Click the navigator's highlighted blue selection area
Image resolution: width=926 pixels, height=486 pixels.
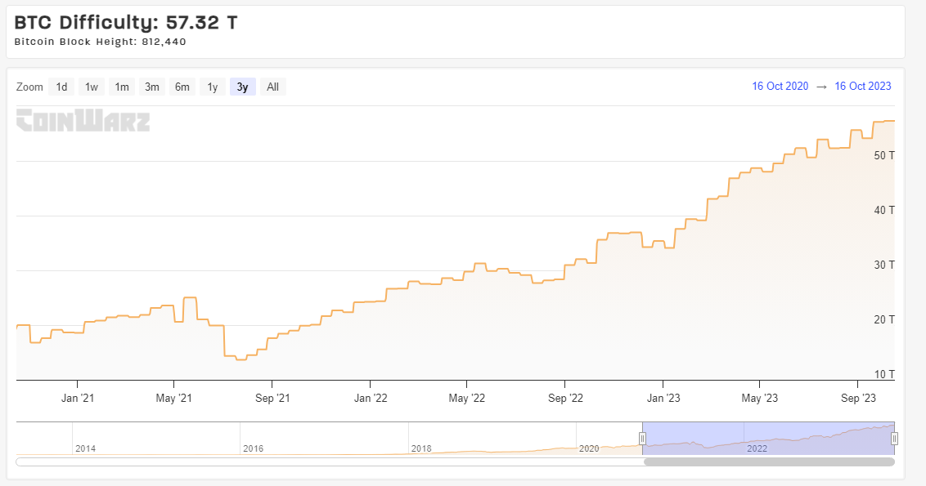[x=768, y=439]
